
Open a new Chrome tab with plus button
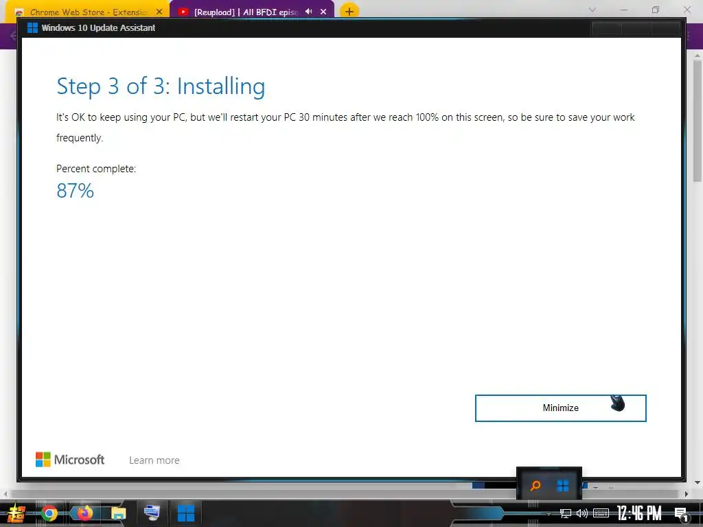(x=349, y=12)
